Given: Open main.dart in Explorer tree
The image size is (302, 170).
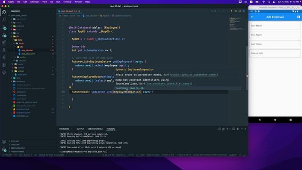Looking at the screenshot, I should click(22, 75).
